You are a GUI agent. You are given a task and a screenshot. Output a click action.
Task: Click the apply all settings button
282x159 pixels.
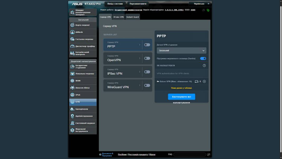[181, 97]
